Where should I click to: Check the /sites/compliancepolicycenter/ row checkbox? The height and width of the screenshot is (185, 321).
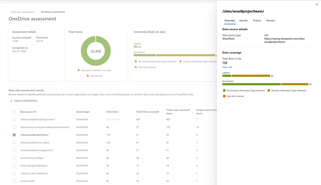[14, 119]
